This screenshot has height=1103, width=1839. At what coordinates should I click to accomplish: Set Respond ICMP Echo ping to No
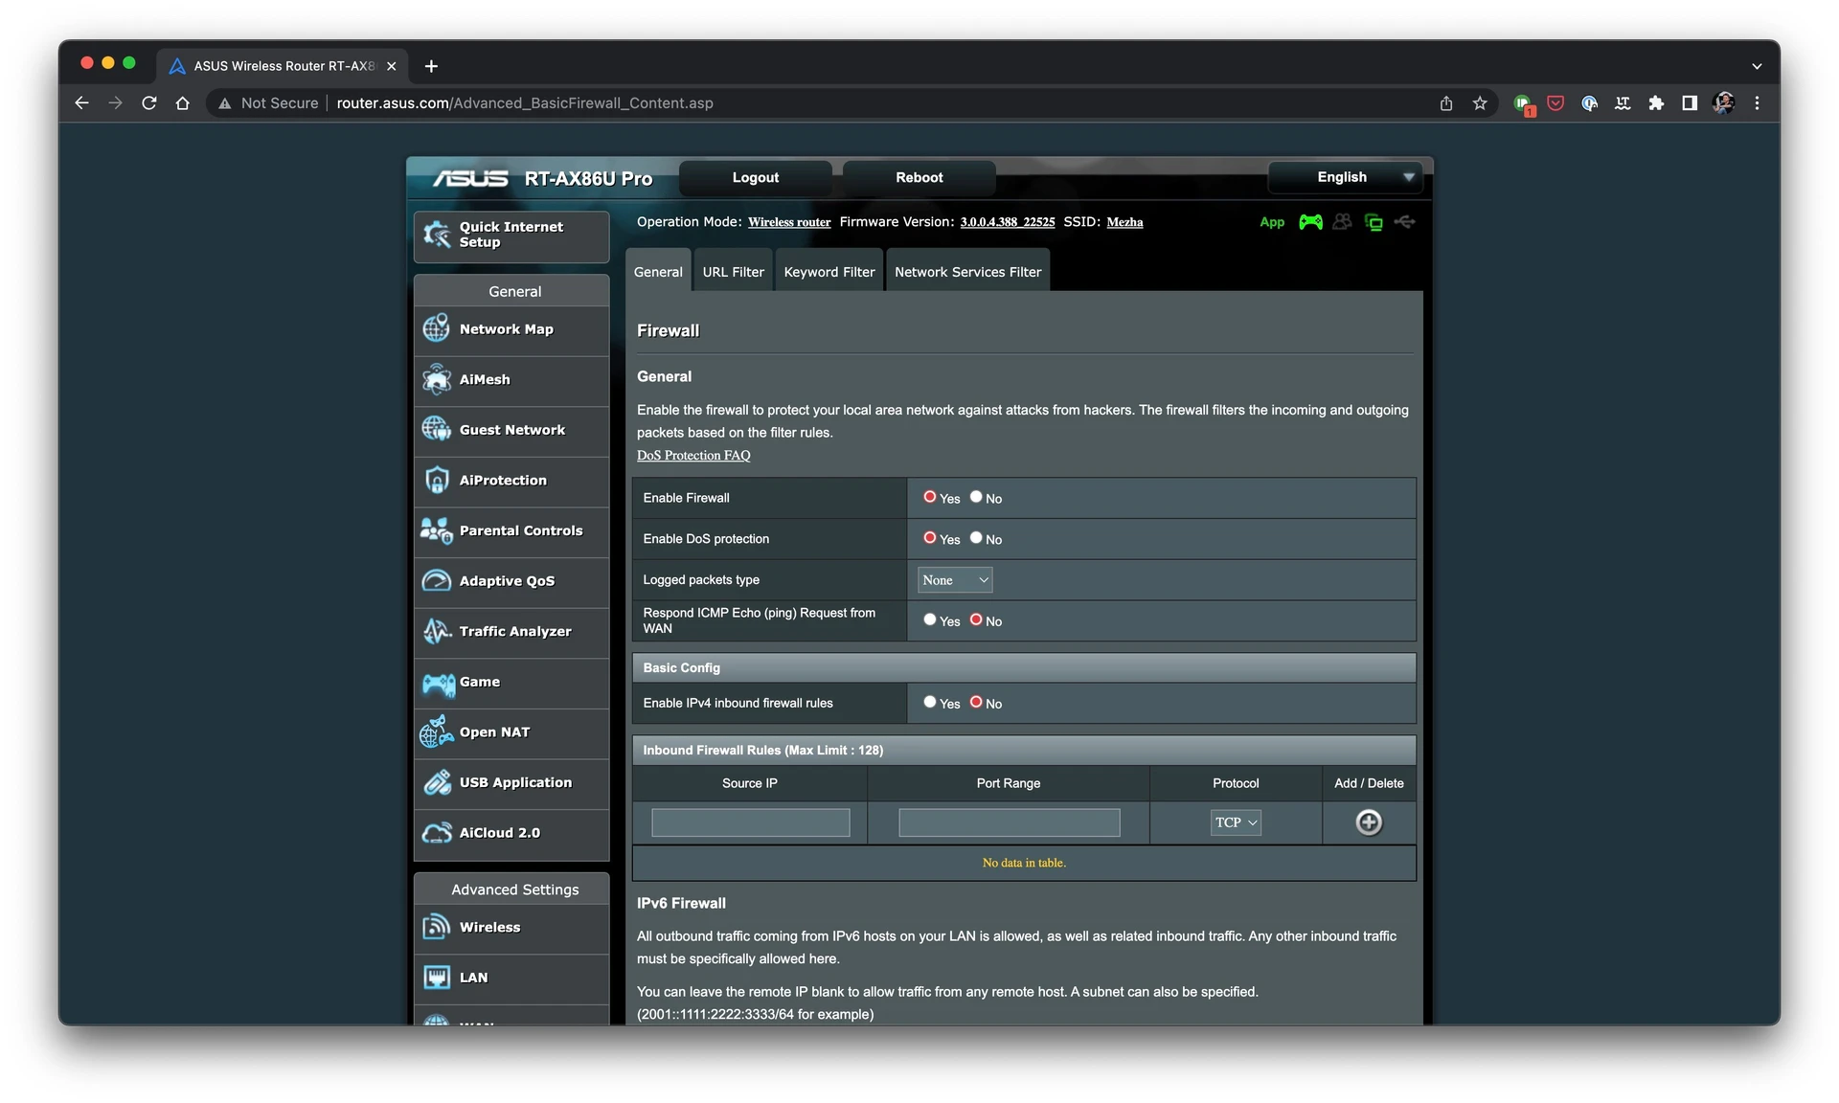(x=976, y=619)
